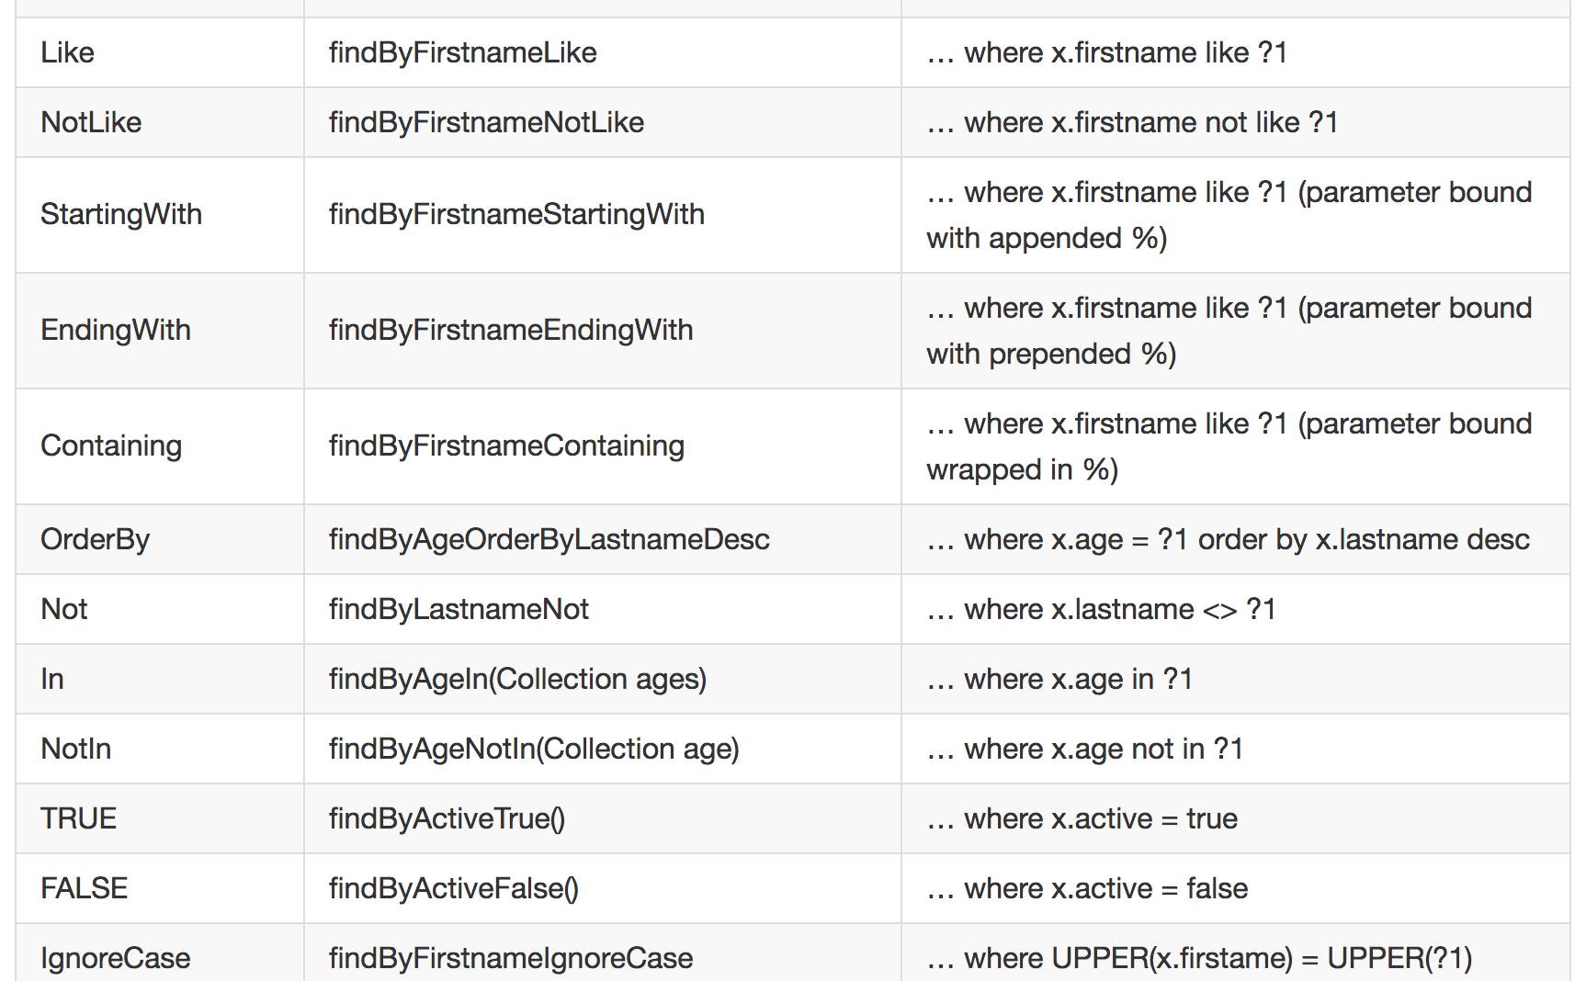Select the 'NotIn' keyword cell
The image size is (1586, 981).
point(75,749)
